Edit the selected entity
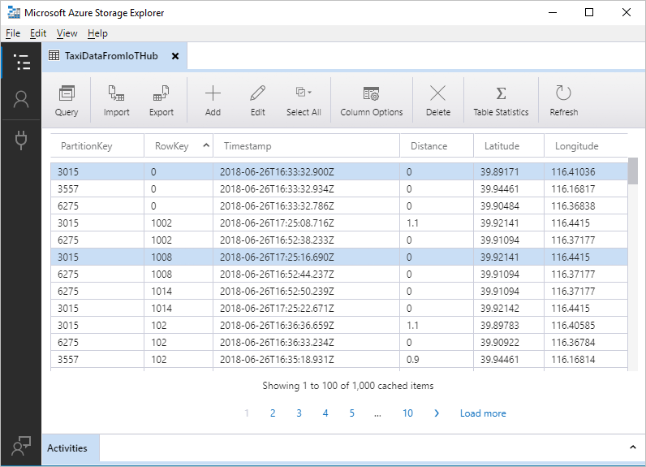The width and height of the screenshot is (646, 467). [x=258, y=101]
